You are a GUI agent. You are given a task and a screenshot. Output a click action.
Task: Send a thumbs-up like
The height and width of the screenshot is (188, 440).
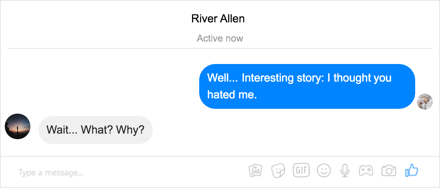point(412,170)
